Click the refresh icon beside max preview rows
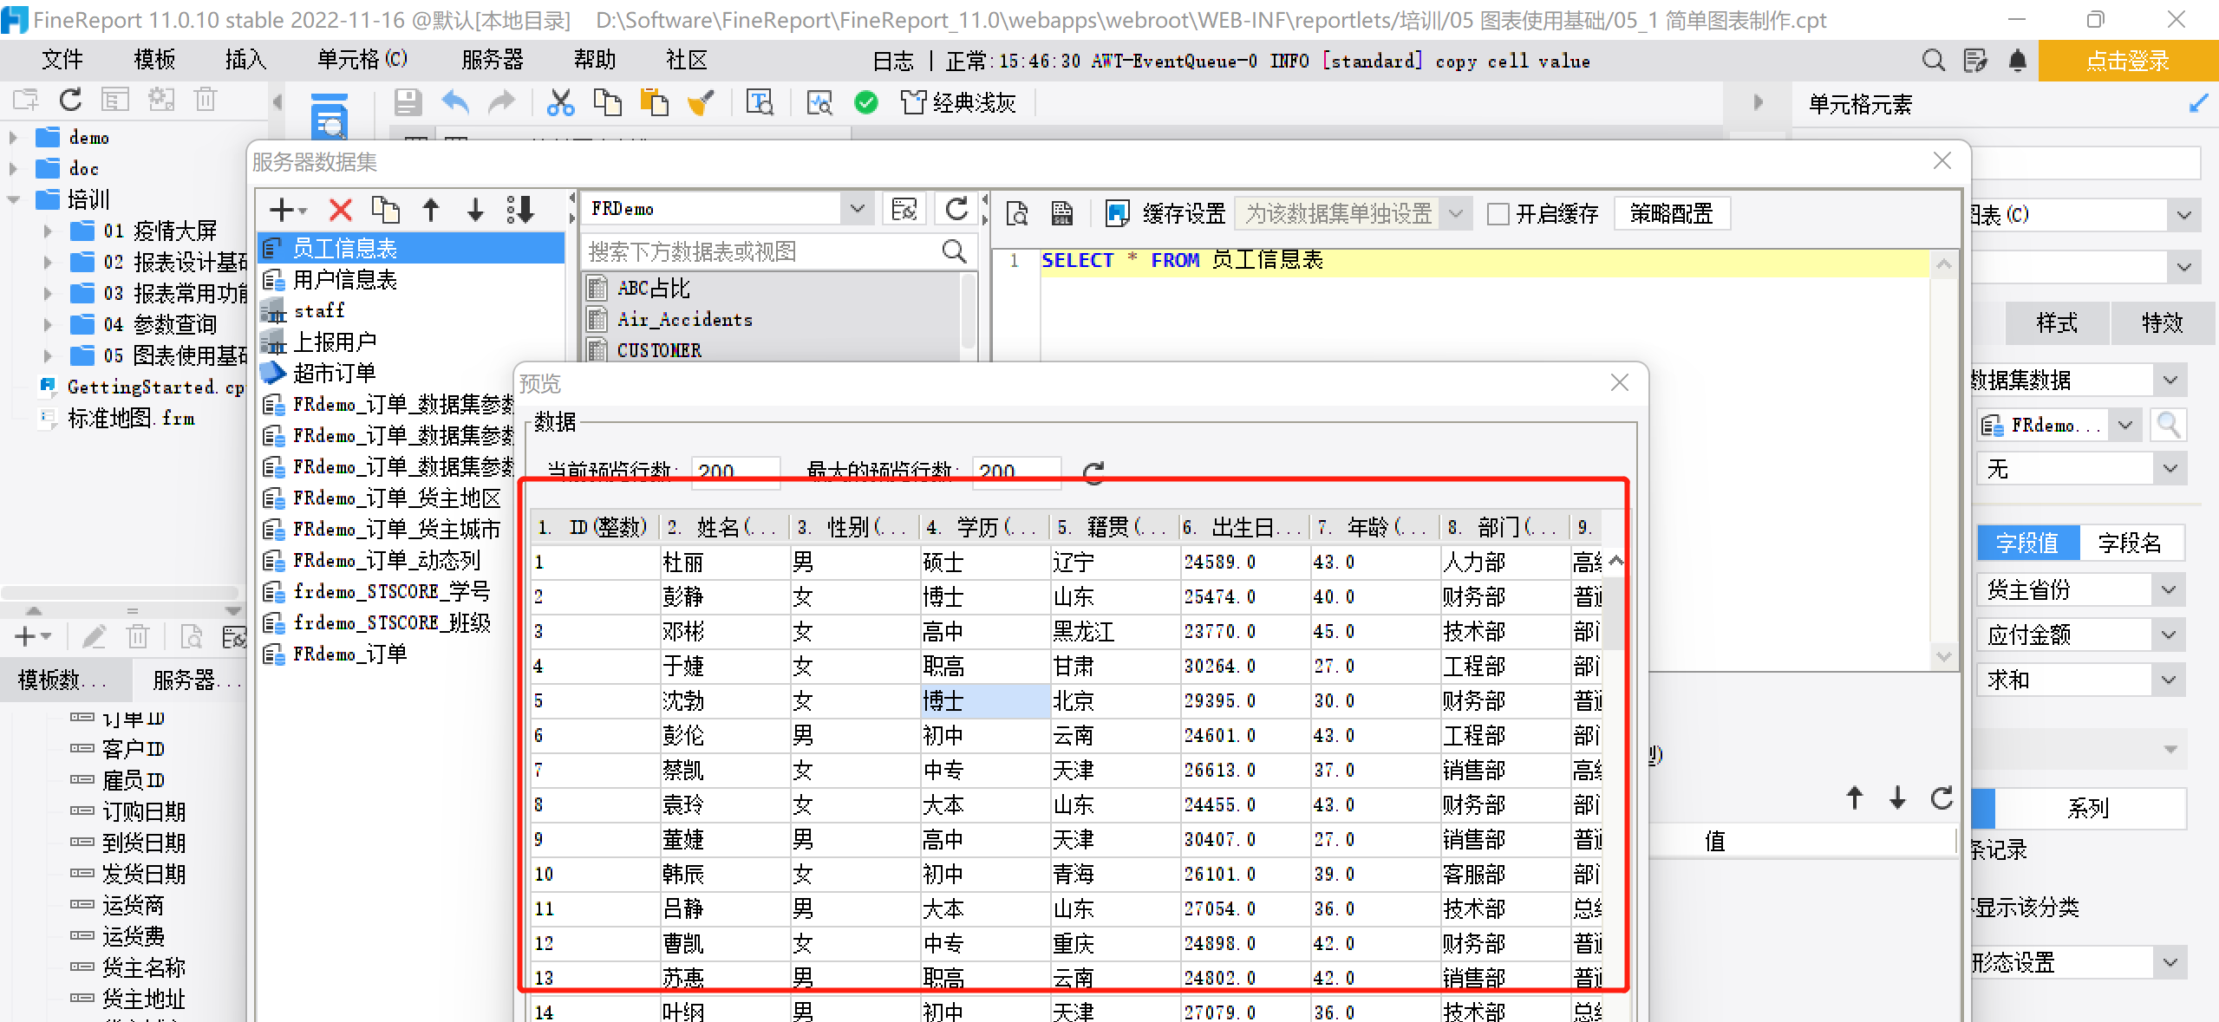 (x=1093, y=472)
